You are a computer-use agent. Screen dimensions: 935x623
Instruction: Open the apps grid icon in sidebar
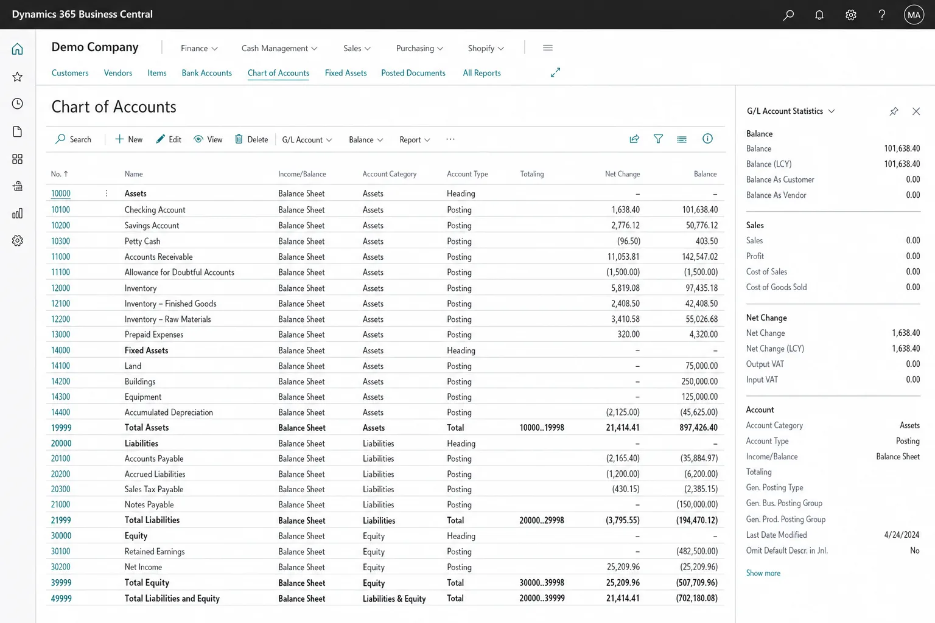[18, 159]
